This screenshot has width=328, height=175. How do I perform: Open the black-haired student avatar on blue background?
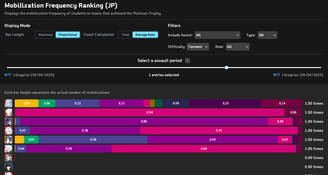tap(9, 167)
